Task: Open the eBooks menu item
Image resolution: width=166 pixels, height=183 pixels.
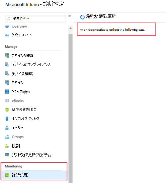Action: point(18,101)
